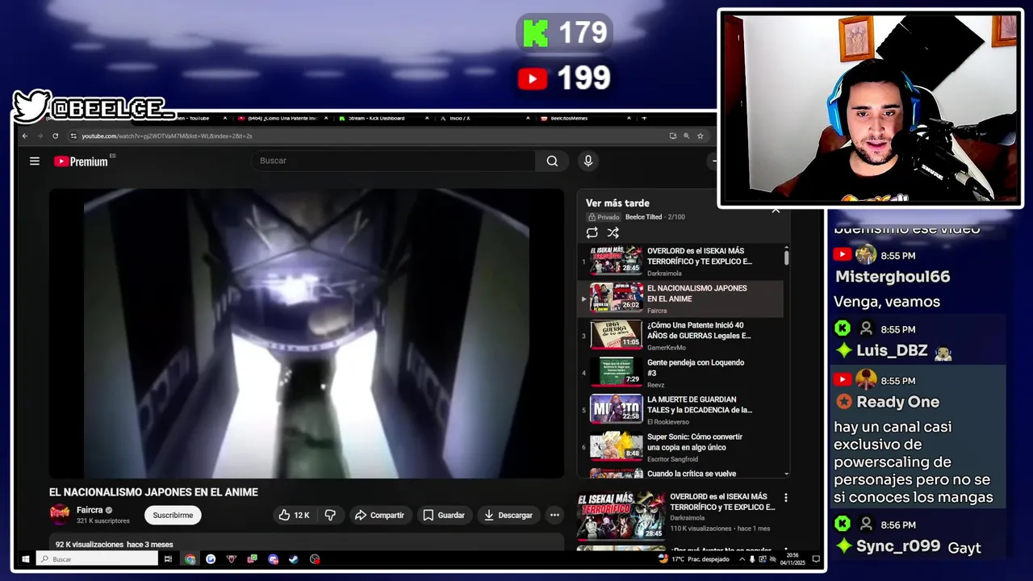Go to YouTube Premium home logo
This screenshot has width=1033, height=581.
click(x=81, y=161)
